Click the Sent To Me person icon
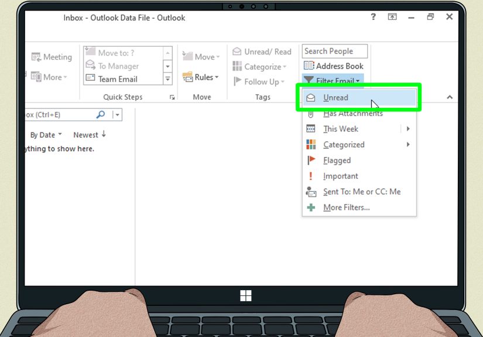Viewport: 483px width, 337px height. coord(311,192)
